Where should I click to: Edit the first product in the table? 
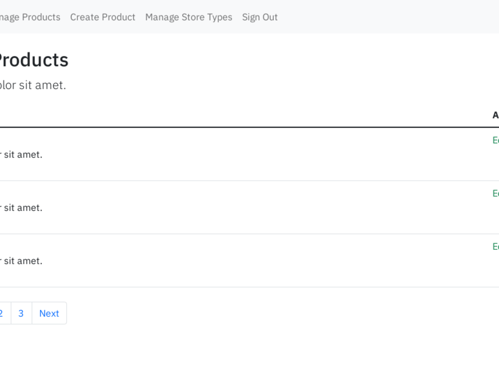[x=496, y=140]
